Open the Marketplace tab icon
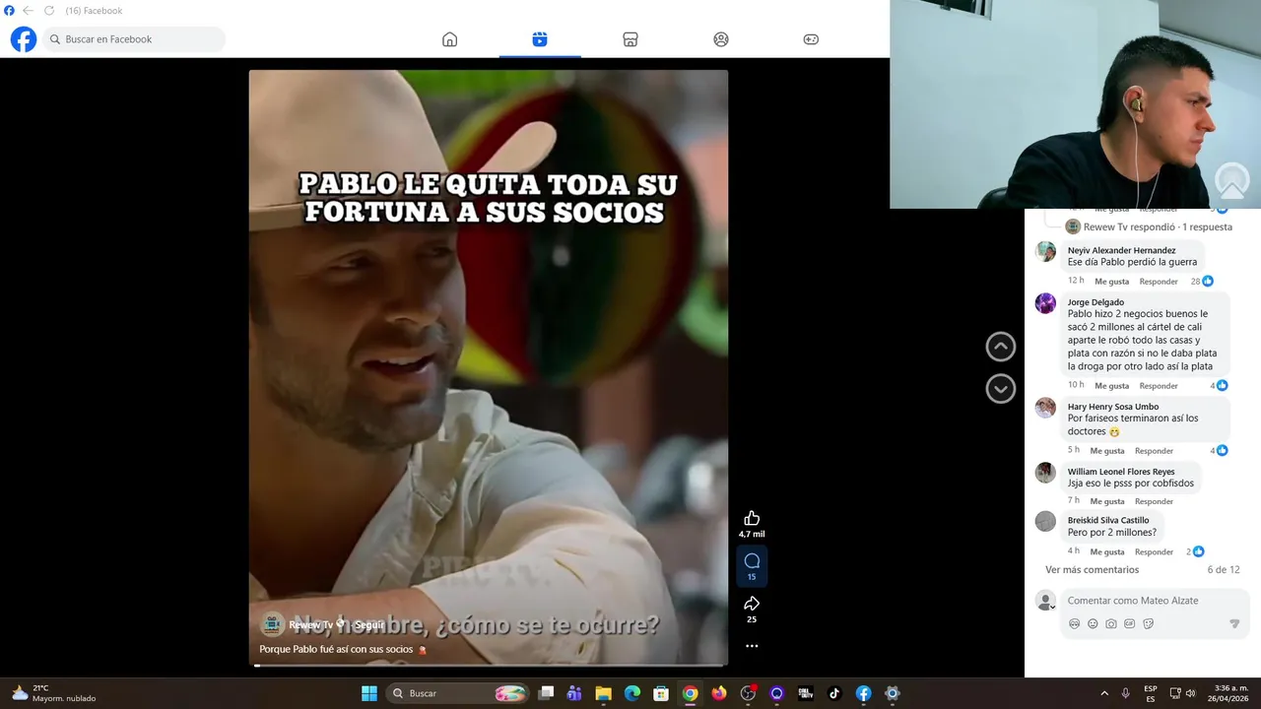 (630, 39)
